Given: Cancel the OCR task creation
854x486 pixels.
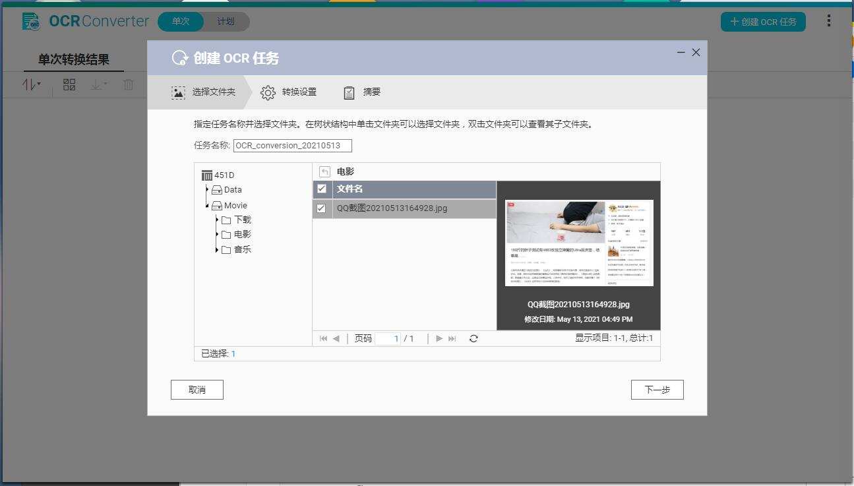Looking at the screenshot, I should pyautogui.click(x=197, y=389).
